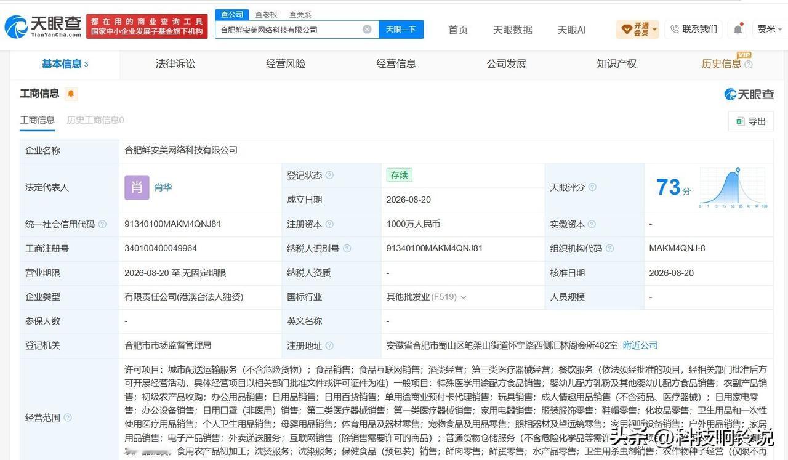Click the help icon next to 经营范围
This screenshot has height=460, width=788.
point(68,418)
